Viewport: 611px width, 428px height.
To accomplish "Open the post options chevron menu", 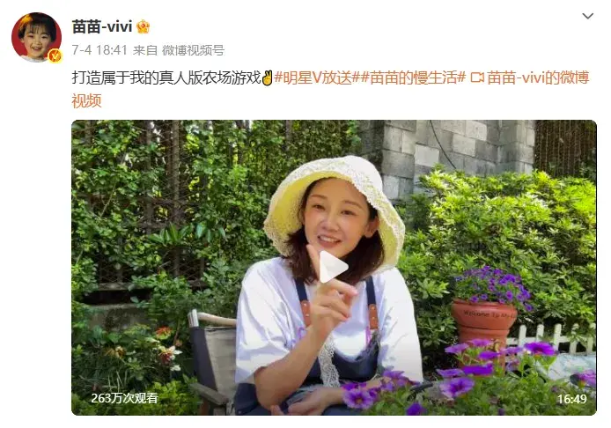I will [587, 16].
